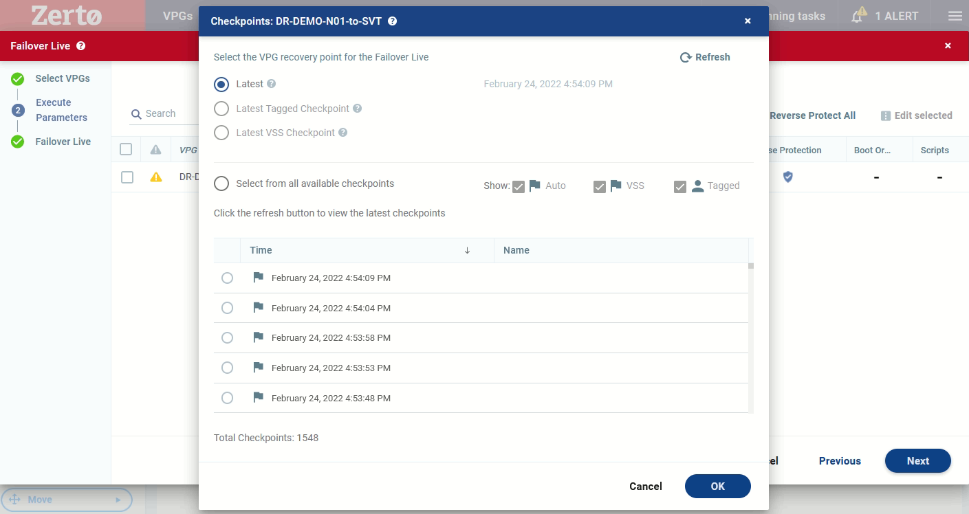The width and height of the screenshot is (969, 514).
Task: Toggle the Auto checkpoints checkbox
Action: [x=519, y=186]
